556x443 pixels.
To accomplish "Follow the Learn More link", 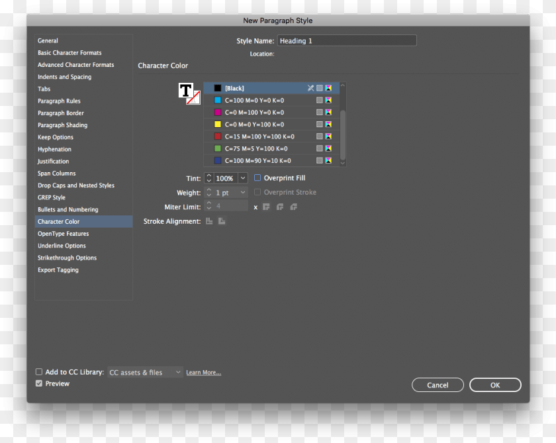I will point(204,372).
